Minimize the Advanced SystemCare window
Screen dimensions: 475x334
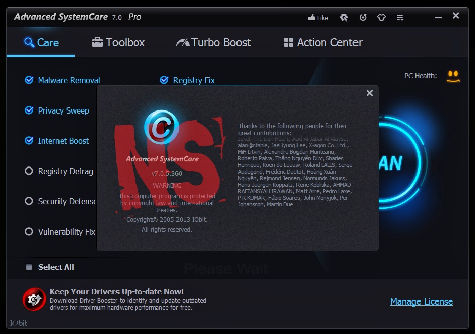click(x=438, y=17)
